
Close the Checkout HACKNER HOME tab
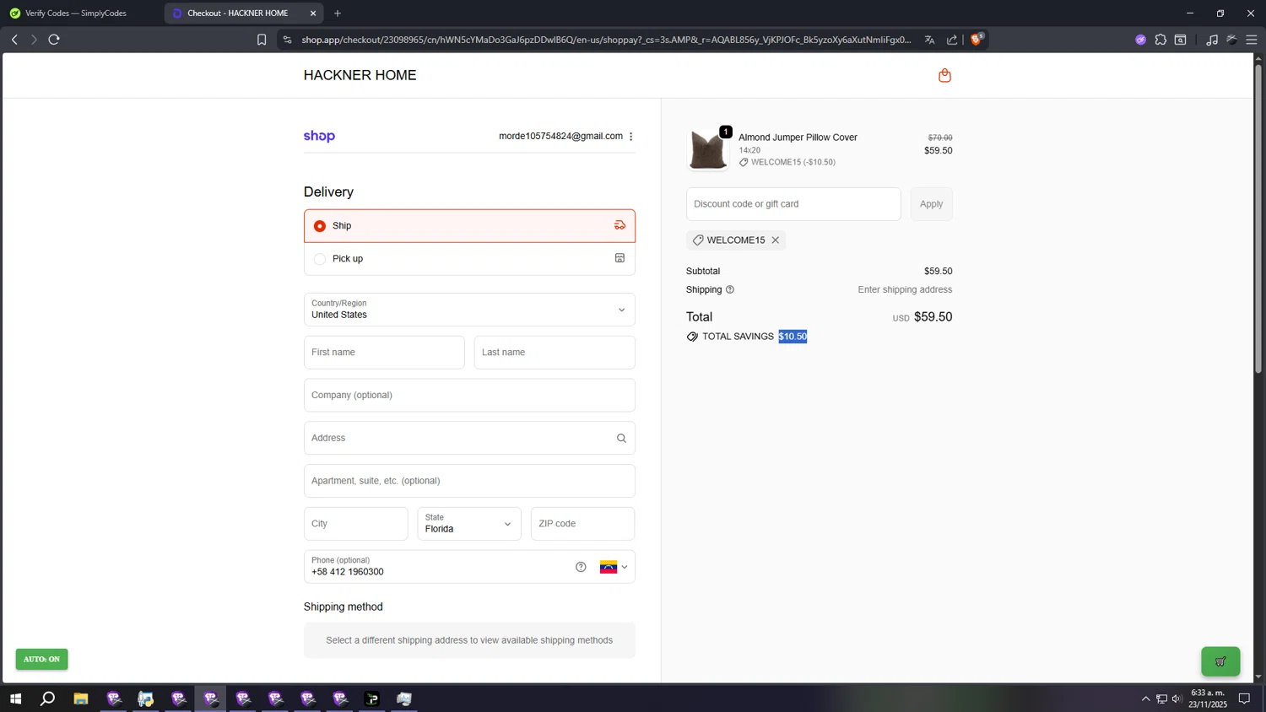click(313, 13)
